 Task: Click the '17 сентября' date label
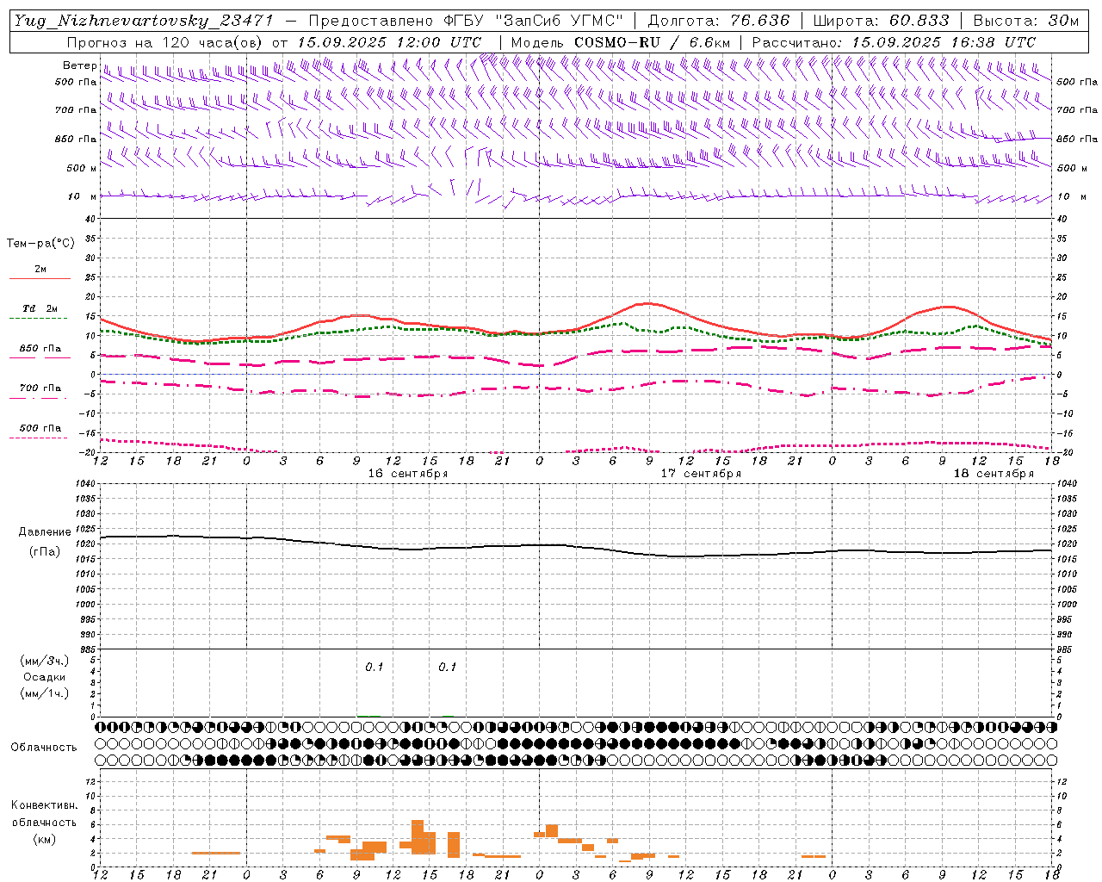(x=701, y=474)
